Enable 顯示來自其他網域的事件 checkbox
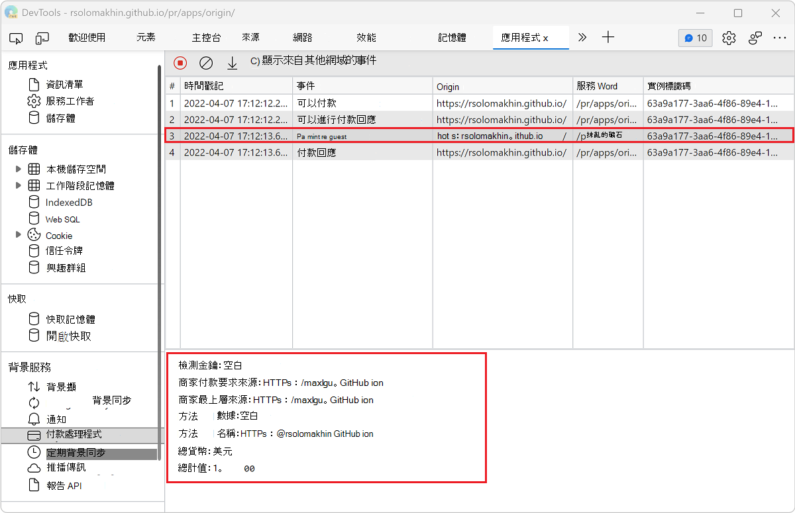 click(254, 62)
